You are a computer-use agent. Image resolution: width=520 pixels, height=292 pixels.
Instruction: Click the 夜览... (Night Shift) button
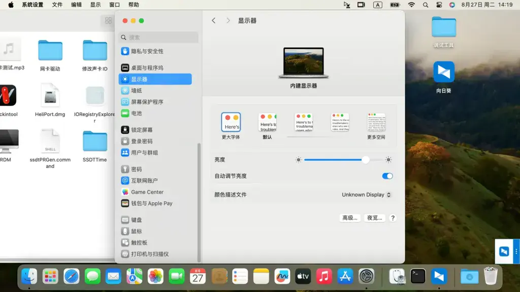pyautogui.click(x=375, y=218)
